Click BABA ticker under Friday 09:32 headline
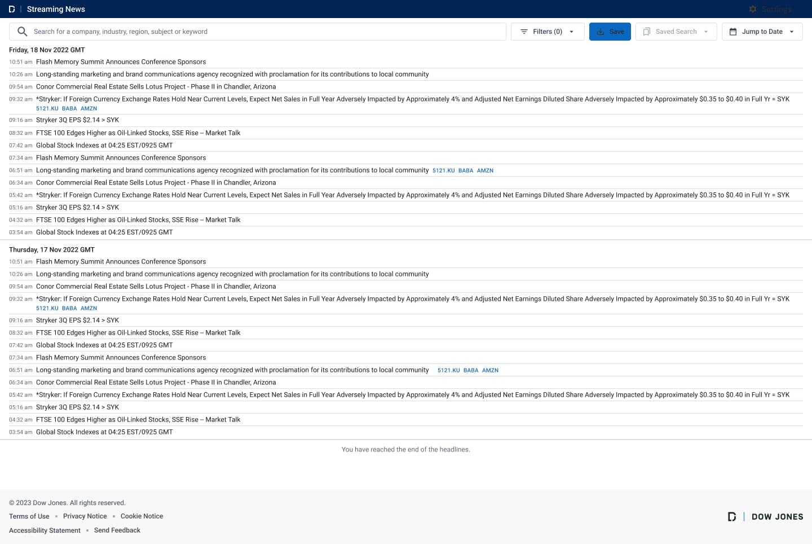The height and width of the screenshot is (544, 812). click(69, 108)
